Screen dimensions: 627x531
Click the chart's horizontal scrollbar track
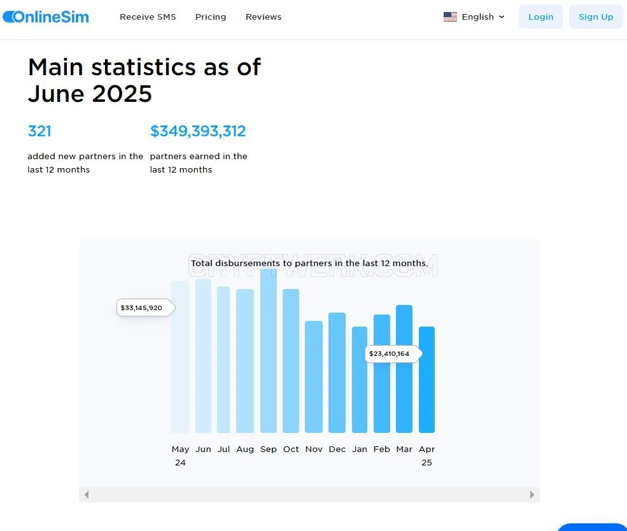pyautogui.click(x=309, y=495)
